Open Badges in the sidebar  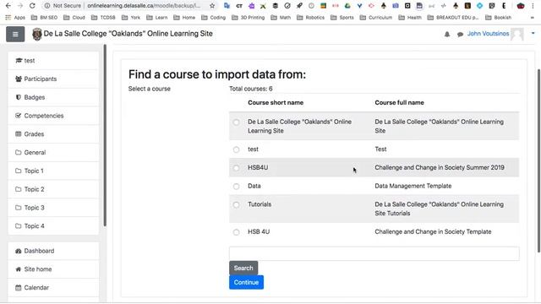pyautogui.click(x=53, y=97)
